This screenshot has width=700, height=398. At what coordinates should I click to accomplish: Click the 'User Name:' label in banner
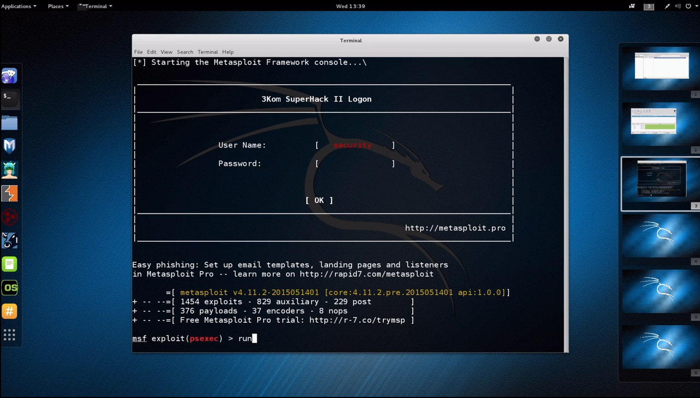pos(242,145)
